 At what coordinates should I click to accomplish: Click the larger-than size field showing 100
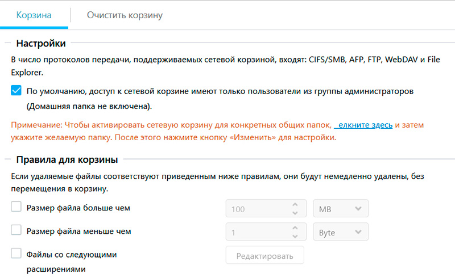point(259,209)
